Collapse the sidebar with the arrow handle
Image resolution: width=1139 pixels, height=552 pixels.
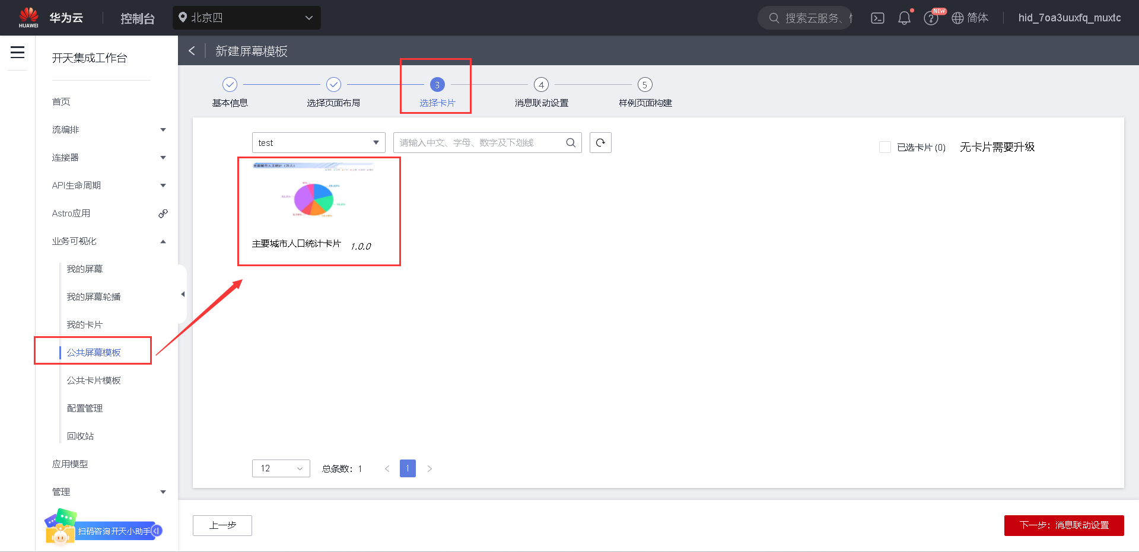click(183, 294)
